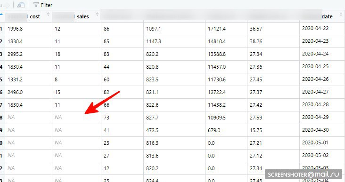This screenshot has height=182, width=345.
Task: Select cell value 1331.2
Action: point(15,79)
